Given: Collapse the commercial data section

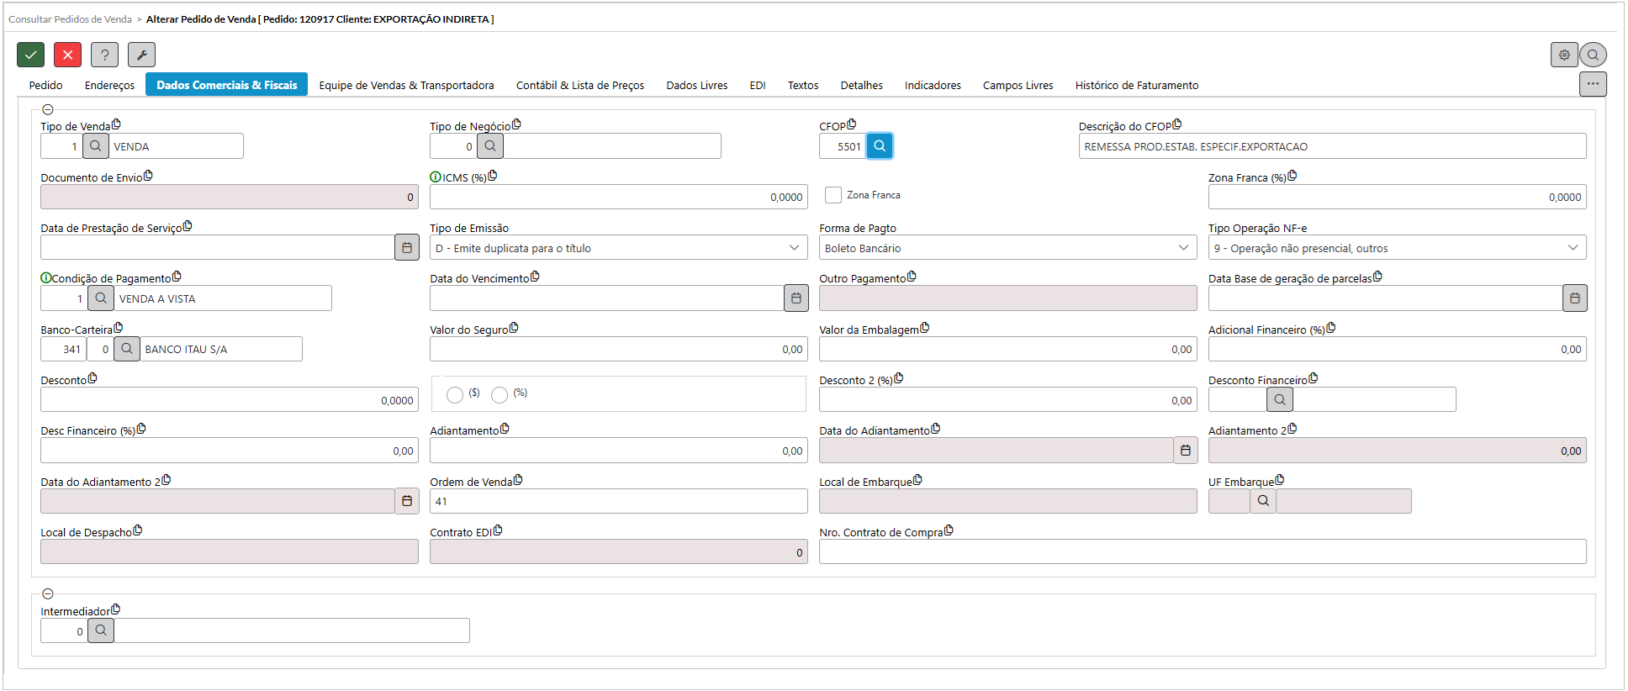Looking at the screenshot, I should point(48,109).
